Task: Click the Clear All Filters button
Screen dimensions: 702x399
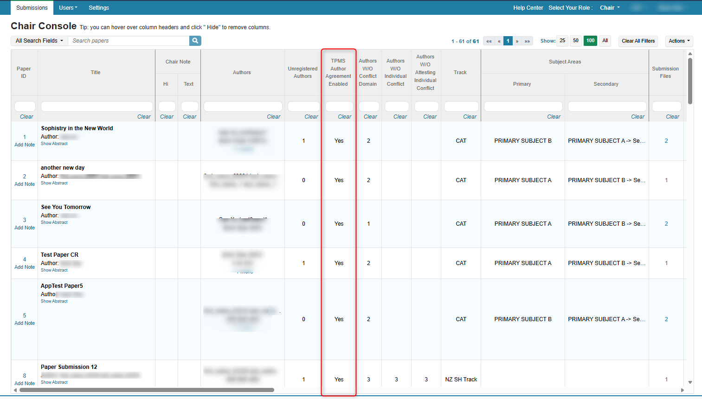Action: point(638,41)
